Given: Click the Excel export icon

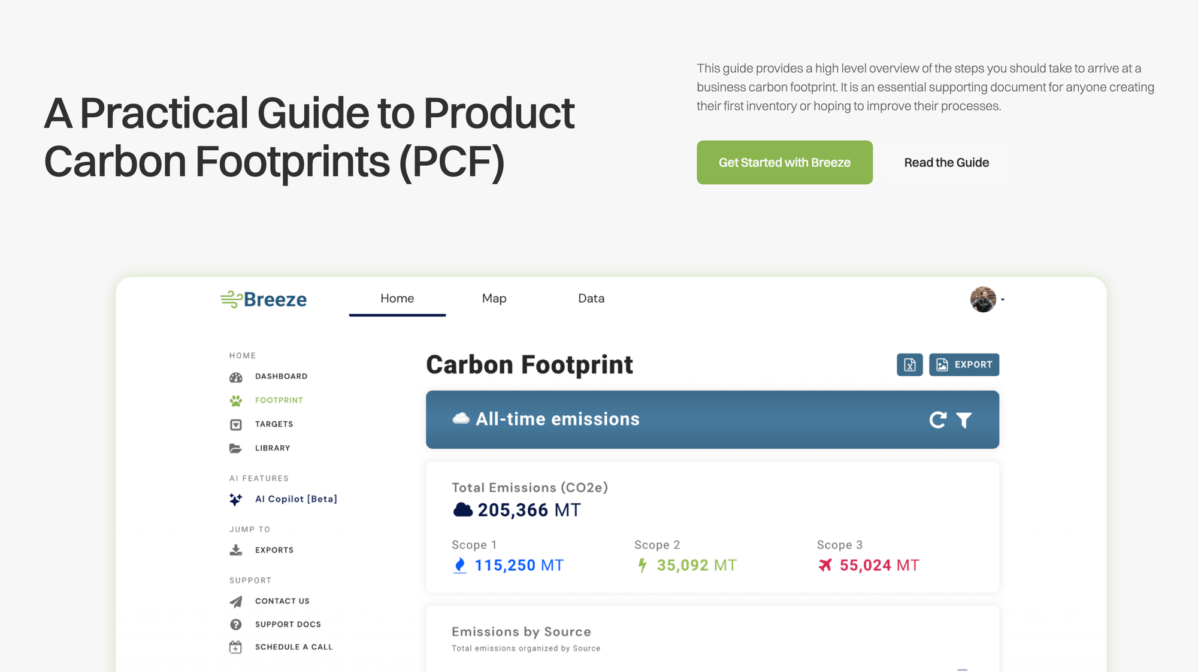Looking at the screenshot, I should [x=910, y=364].
